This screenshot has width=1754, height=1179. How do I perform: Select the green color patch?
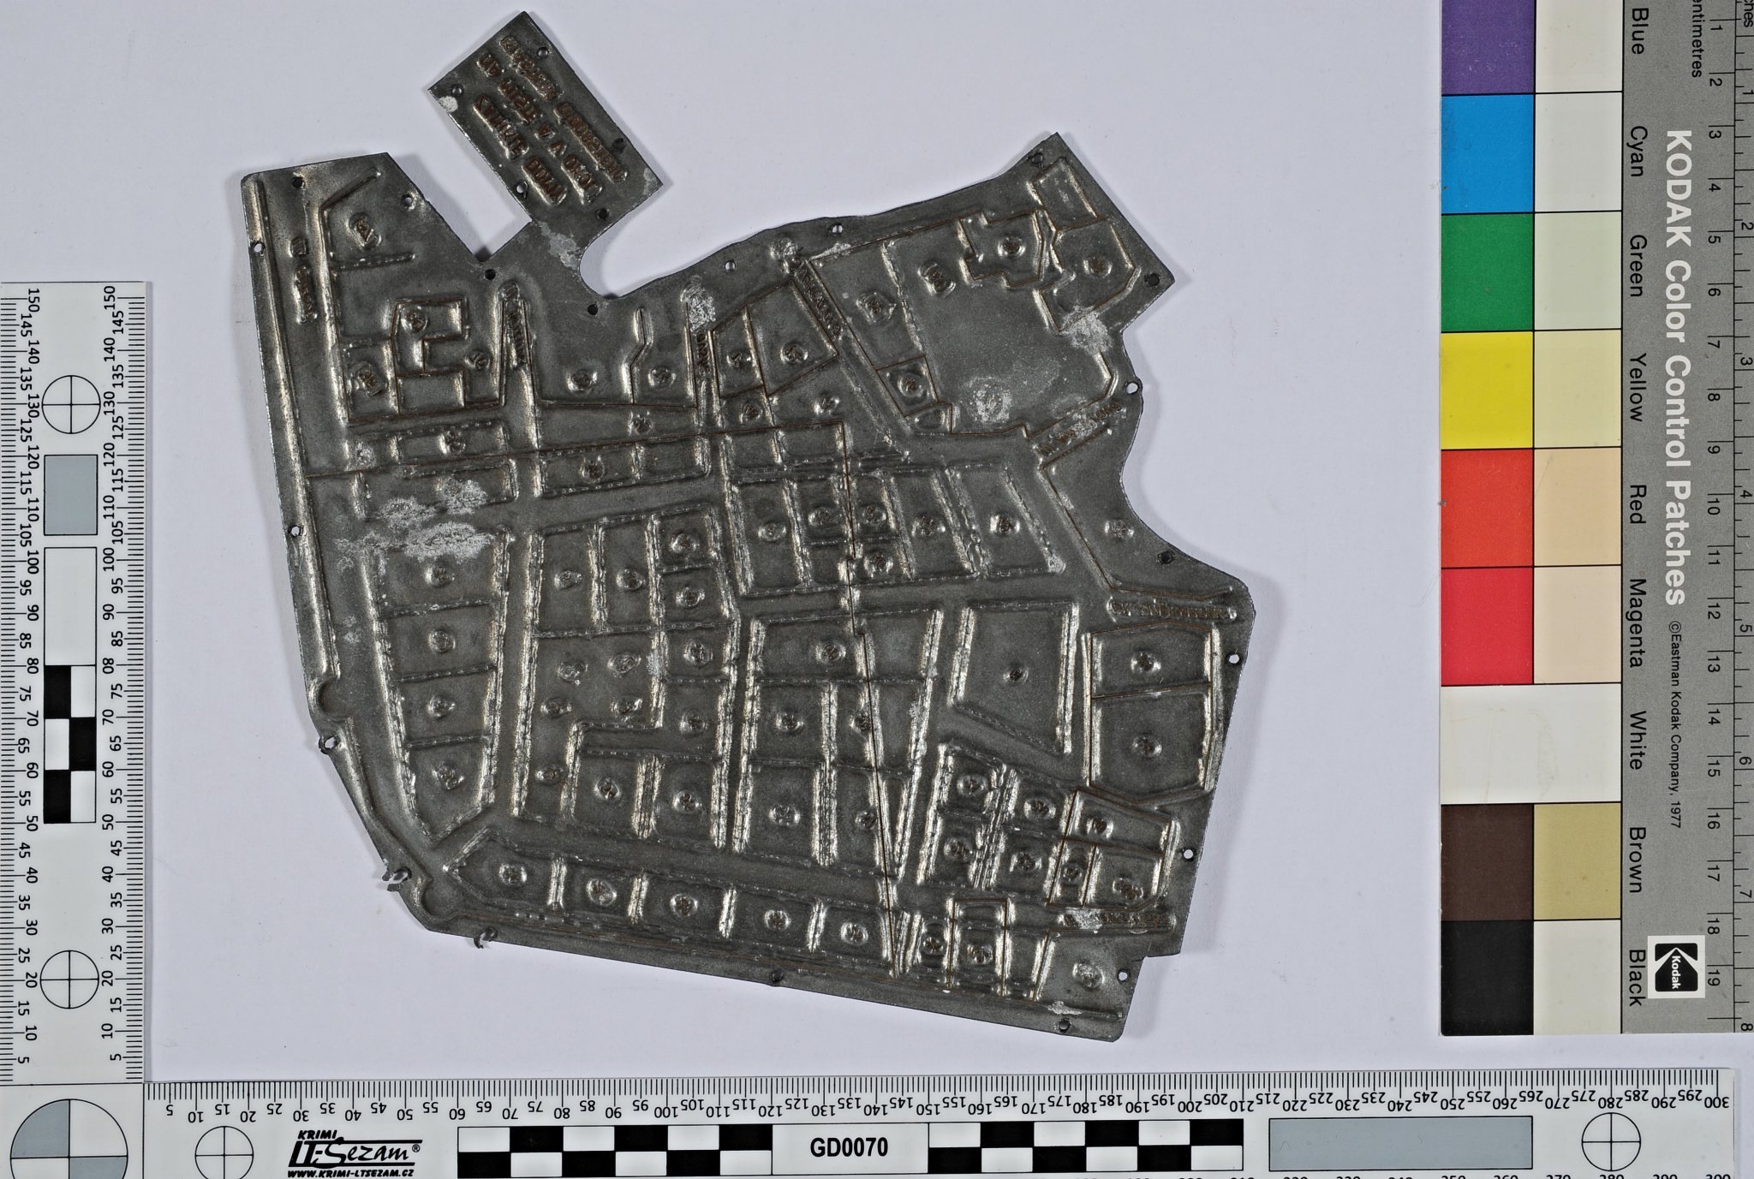1486,271
